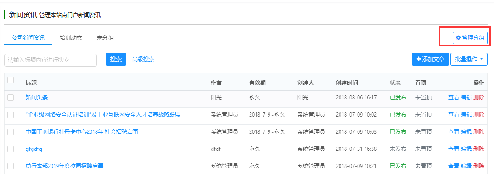Image resolution: width=494 pixels, height=174 pixels.
Task: Open the 批量操作 dropdown
Action: [x=469, y=59]
